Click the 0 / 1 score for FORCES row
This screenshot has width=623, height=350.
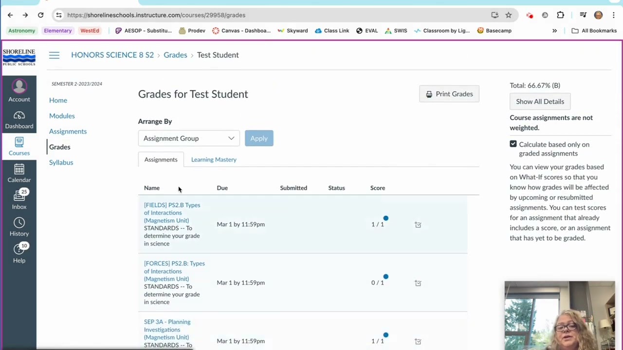point(378,283)
